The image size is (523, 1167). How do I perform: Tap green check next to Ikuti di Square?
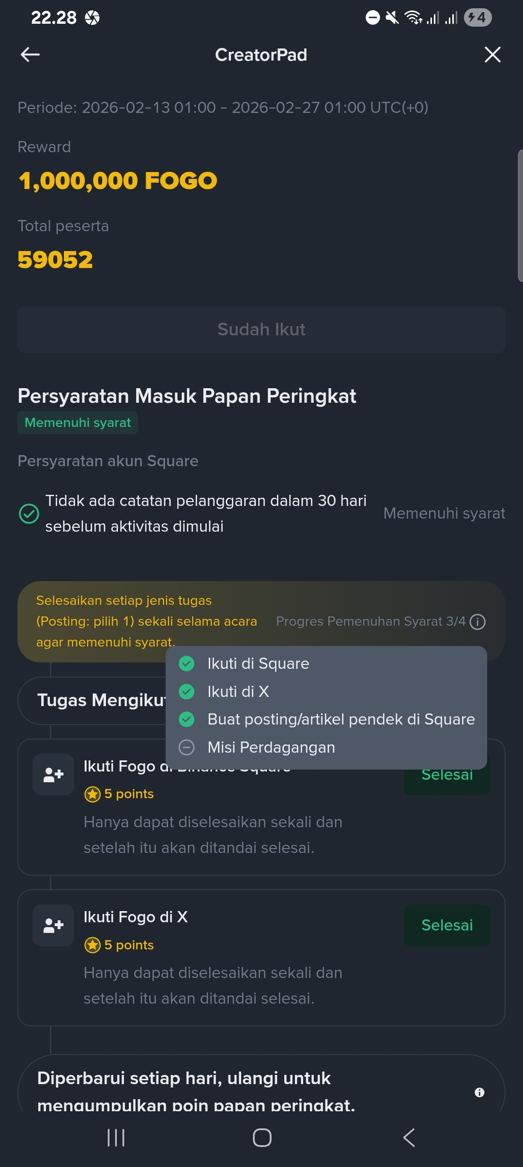tap(186, 663)
